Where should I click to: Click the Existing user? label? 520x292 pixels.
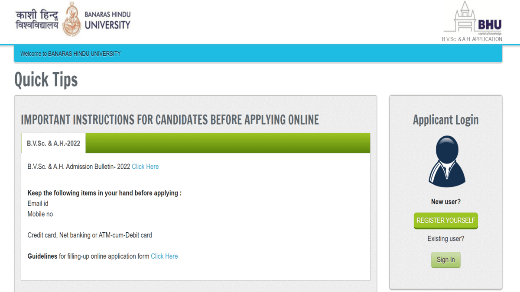[446, 238]
